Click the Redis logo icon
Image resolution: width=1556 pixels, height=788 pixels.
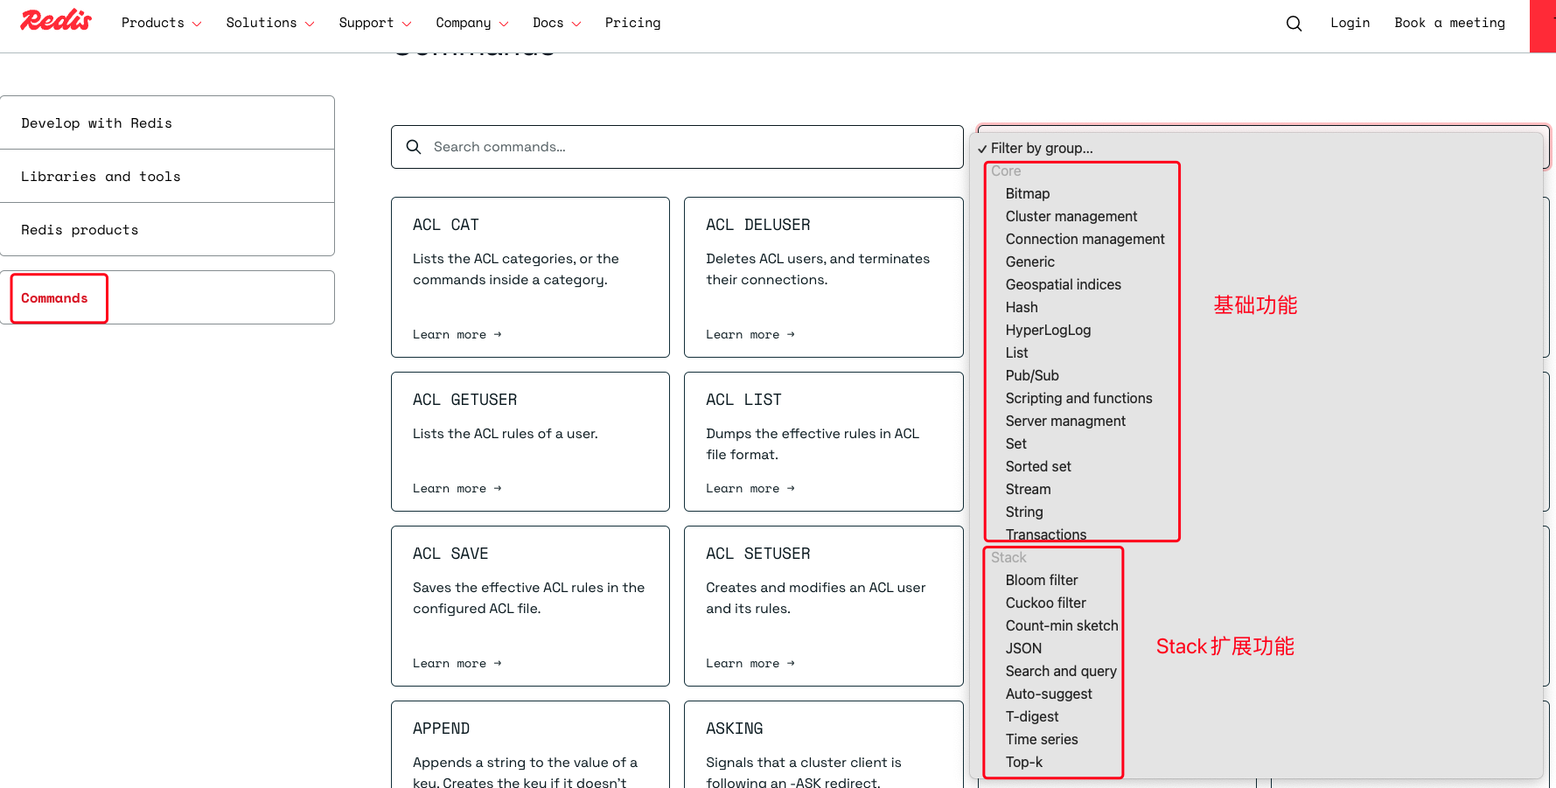tap(55, 20)
